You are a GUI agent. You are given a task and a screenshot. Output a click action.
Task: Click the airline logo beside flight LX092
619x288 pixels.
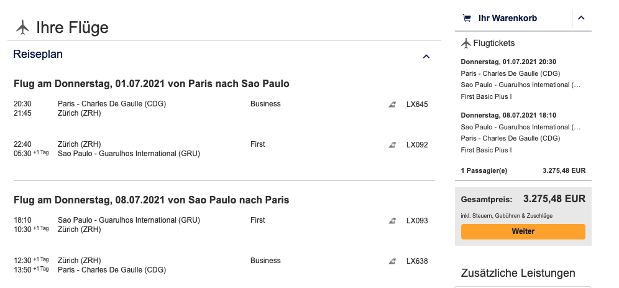392,145
